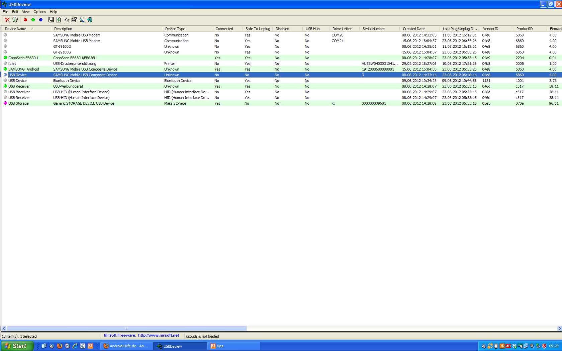Click the horizontal scrollbar right arrow
The height and width of the screenshot is (351, 562).
(x=559, y=328)
